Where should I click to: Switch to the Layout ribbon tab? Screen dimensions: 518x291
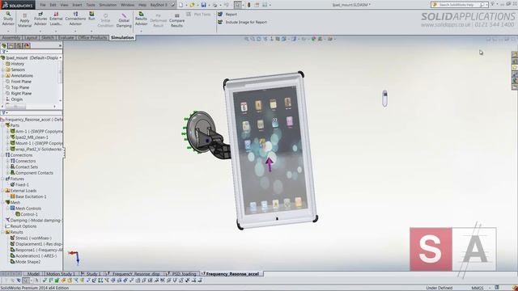pos(31,38)
